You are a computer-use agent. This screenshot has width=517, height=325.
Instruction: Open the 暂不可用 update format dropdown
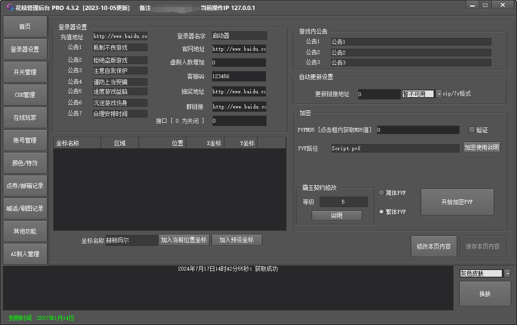tap(439, 94)
